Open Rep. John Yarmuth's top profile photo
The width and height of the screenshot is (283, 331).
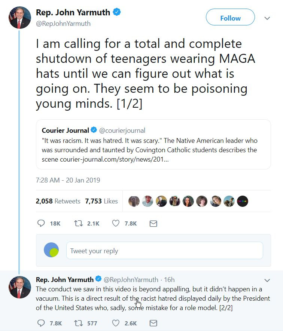(x=20, y=18)
